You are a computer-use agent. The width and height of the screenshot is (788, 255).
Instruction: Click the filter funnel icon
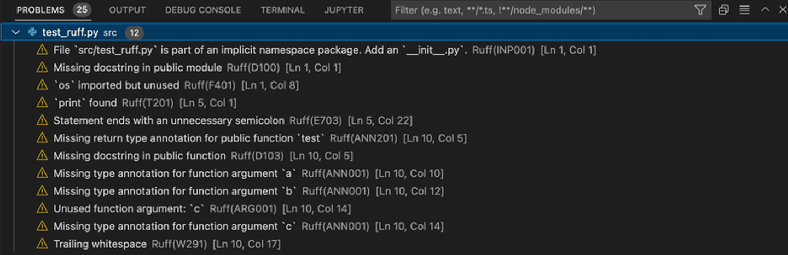700,10
